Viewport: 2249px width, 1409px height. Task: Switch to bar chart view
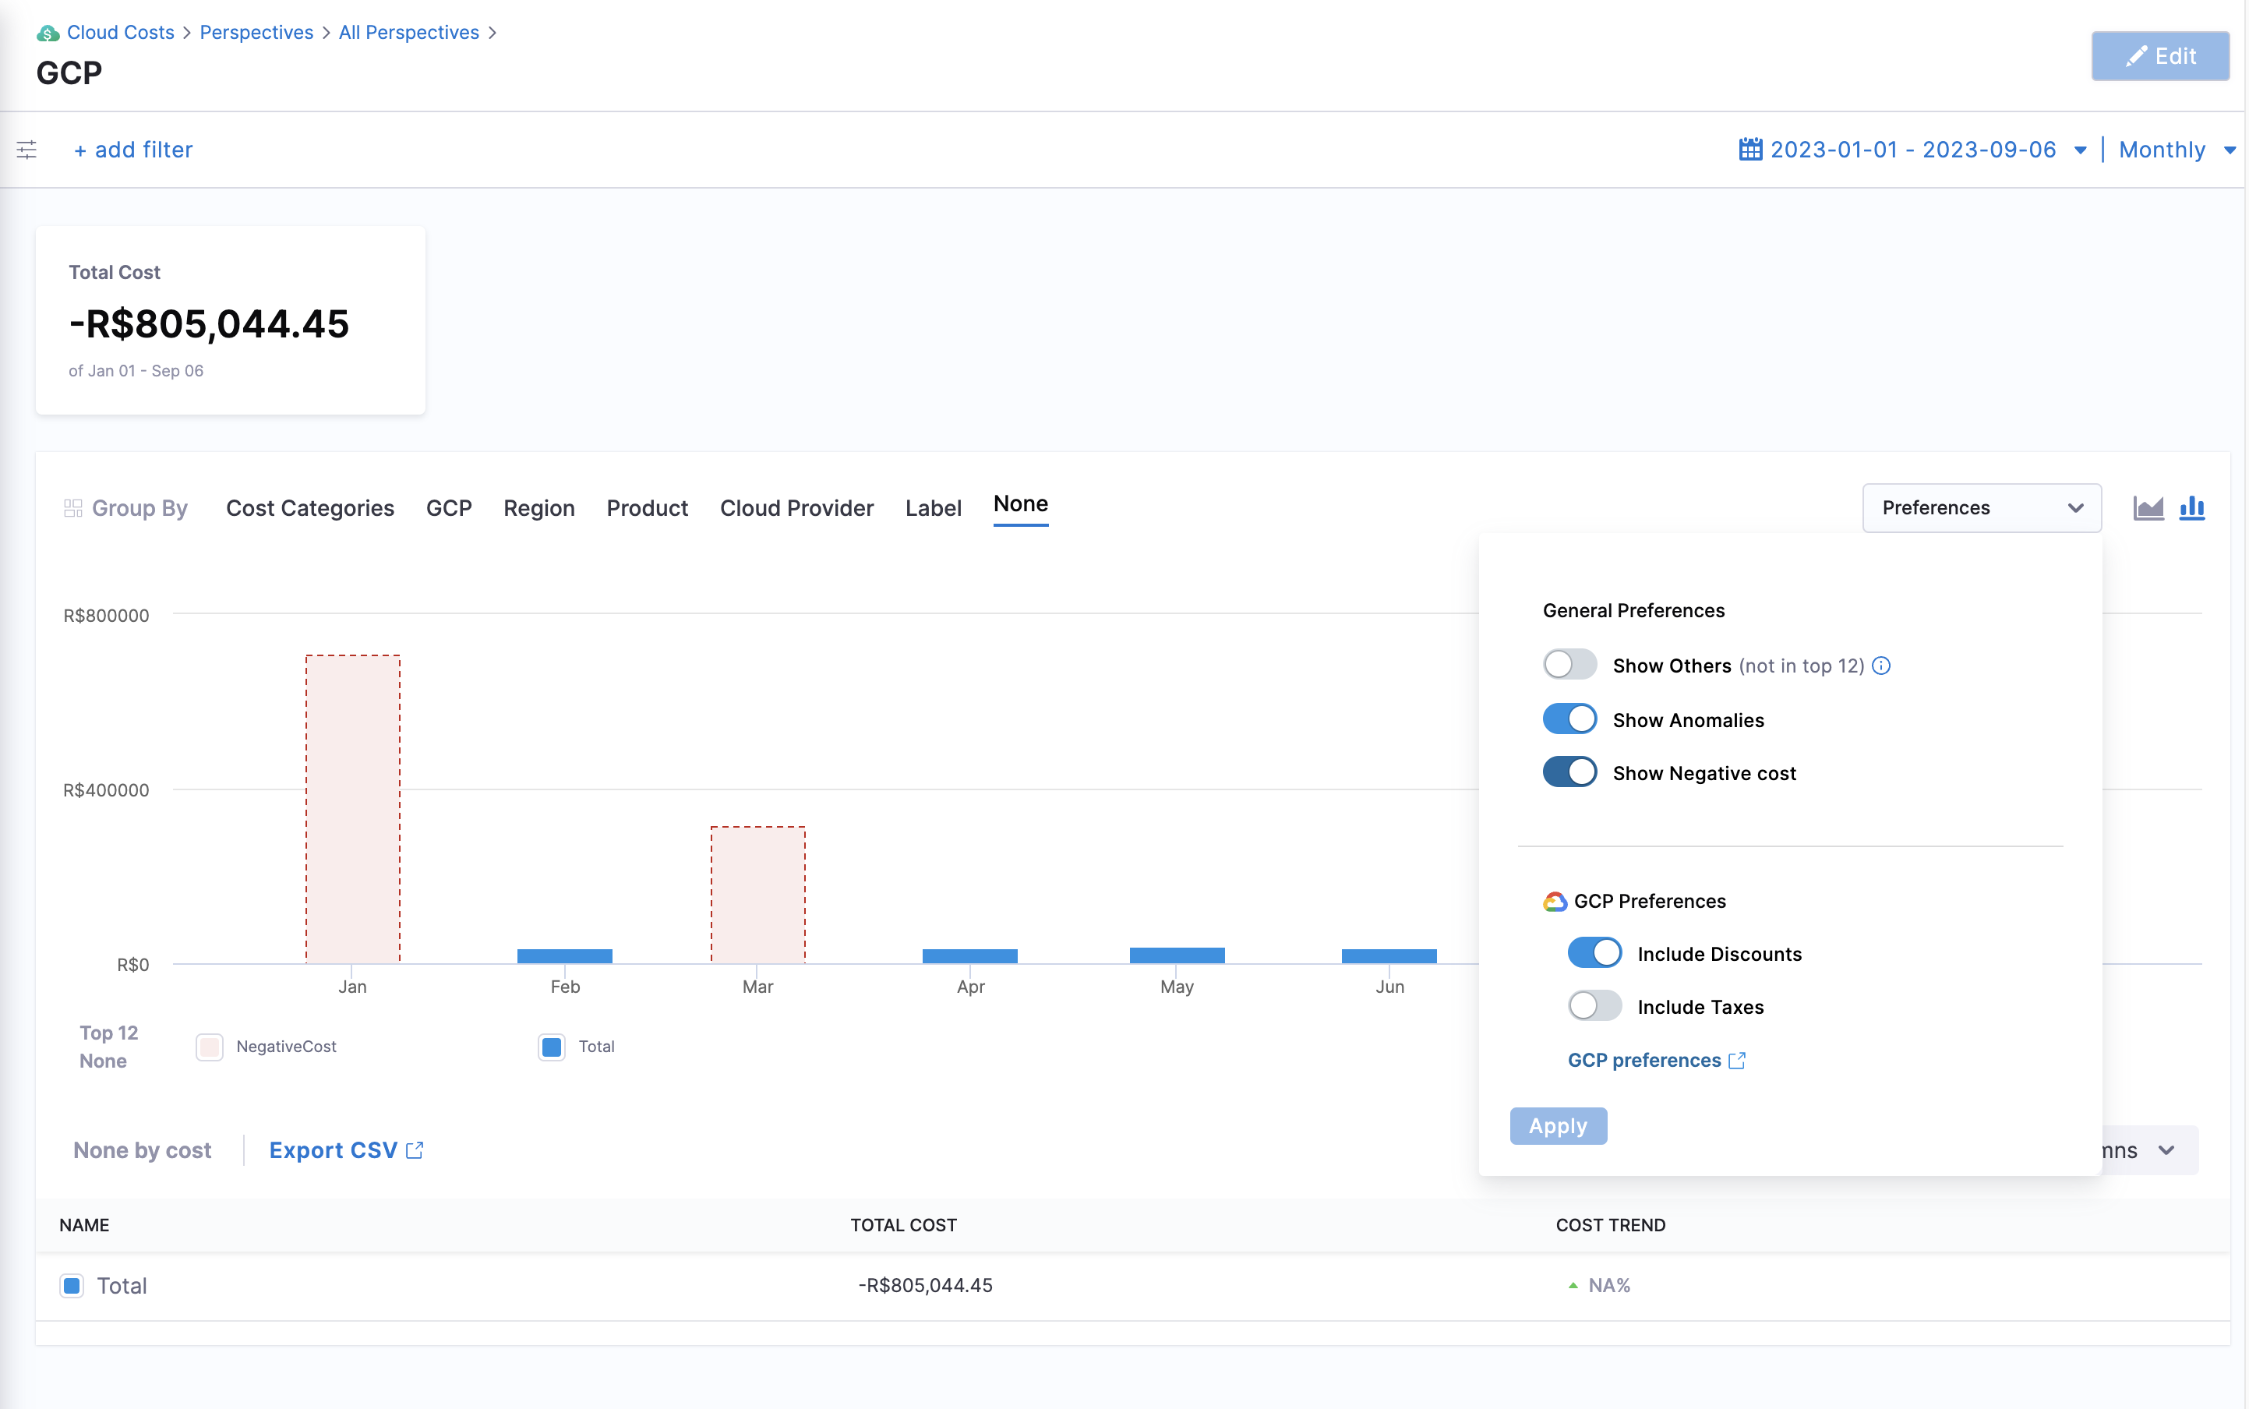pyautogui.click(x=2191, y=508)
